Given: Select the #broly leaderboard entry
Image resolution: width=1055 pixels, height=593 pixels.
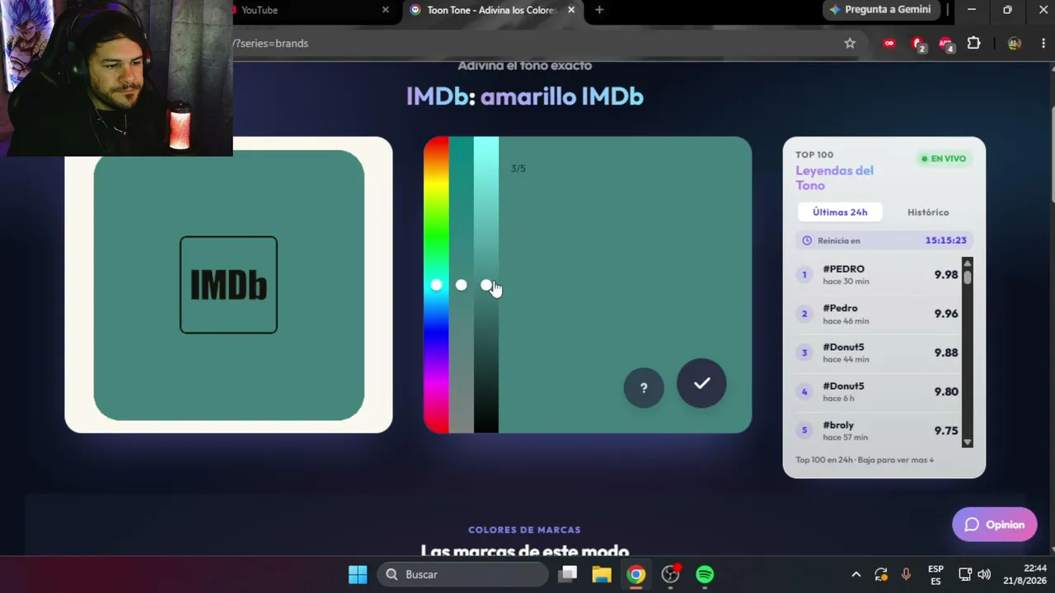Looking at the screenshot, I should point(878,430).
